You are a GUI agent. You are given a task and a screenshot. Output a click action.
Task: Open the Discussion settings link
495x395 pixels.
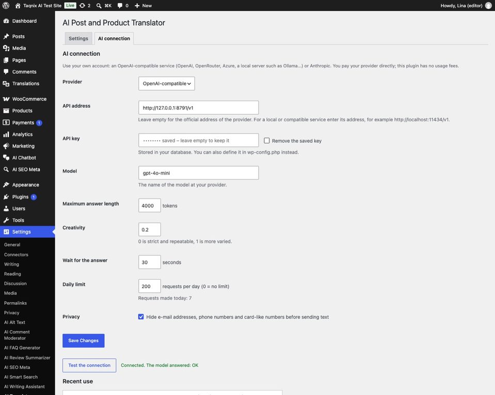[x=15, y=283]
